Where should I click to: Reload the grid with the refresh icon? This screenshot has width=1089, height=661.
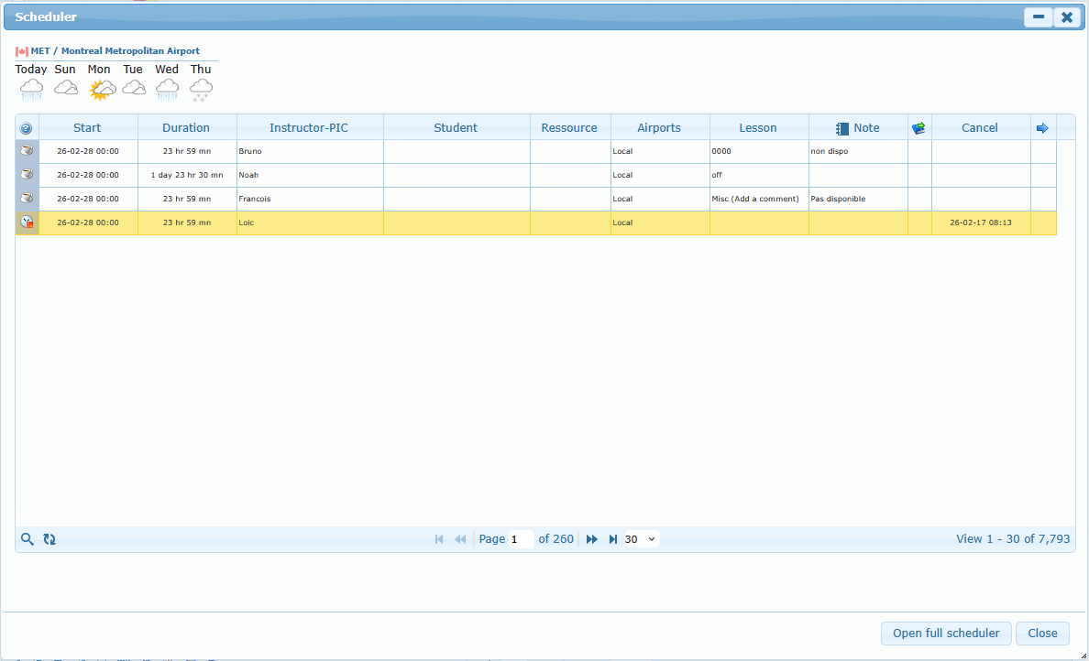pos(49,539)
